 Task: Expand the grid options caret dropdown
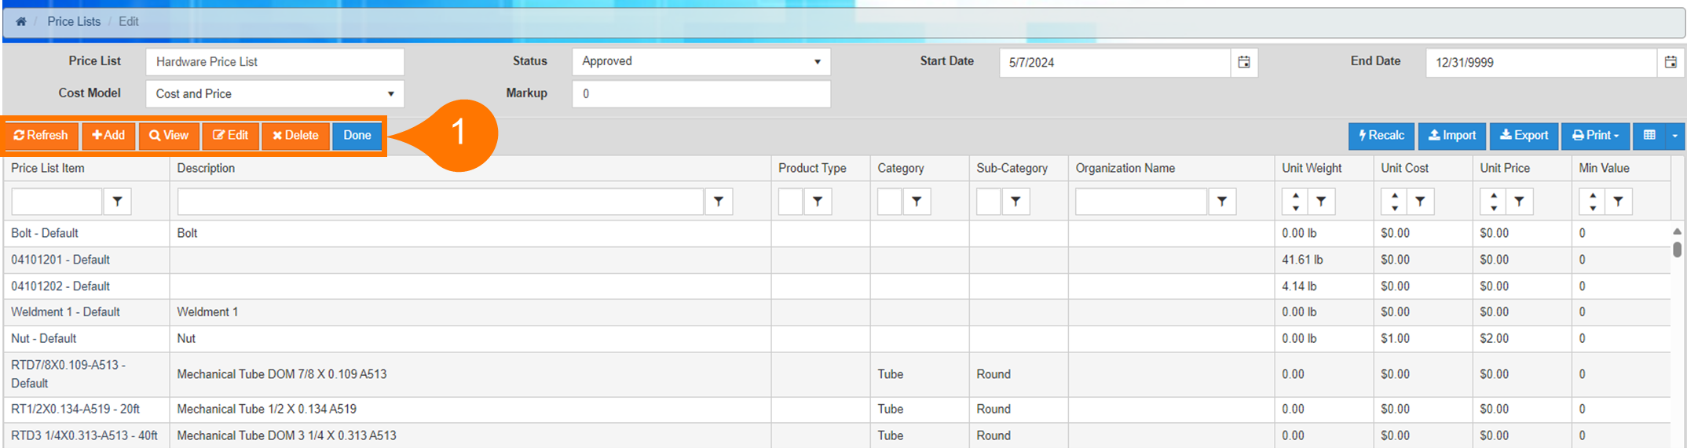coord(1674,136)
